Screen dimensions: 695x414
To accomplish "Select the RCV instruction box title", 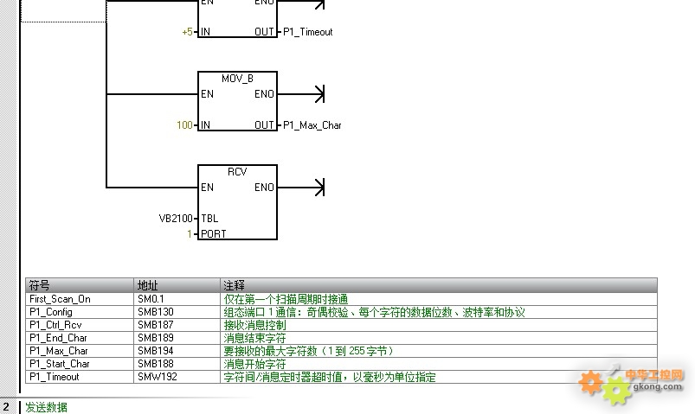I will 237,172.
